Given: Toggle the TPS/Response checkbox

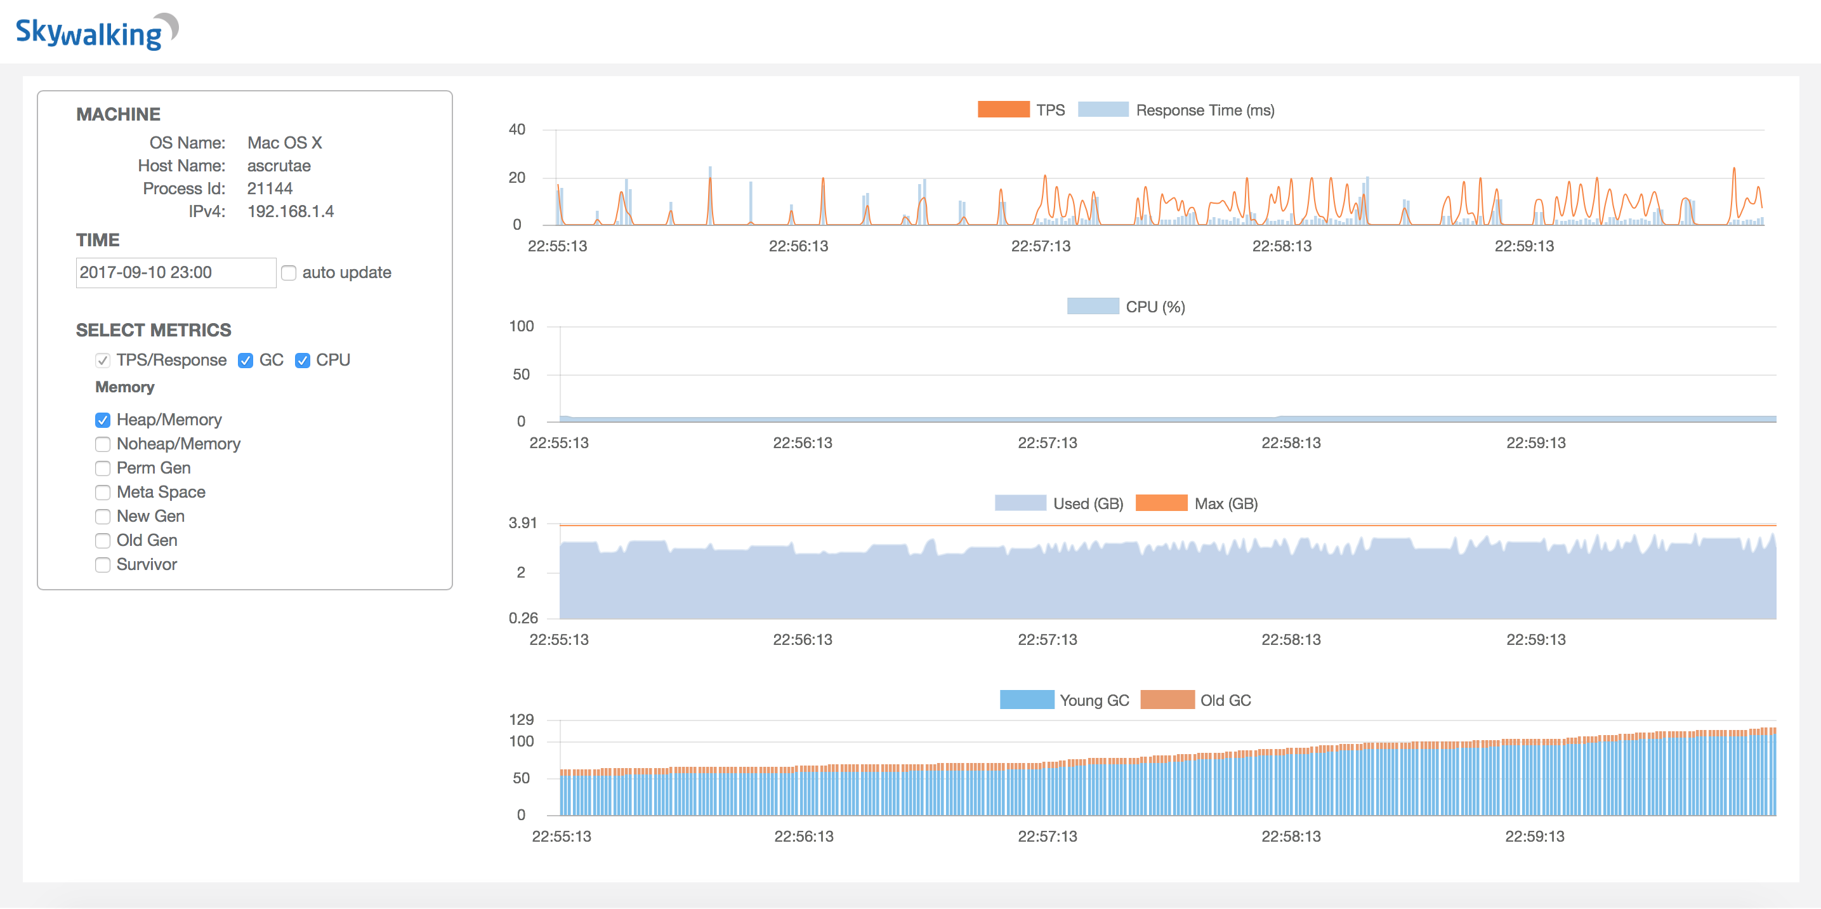Looking at the screenshot, I should [x=103, y=361].
